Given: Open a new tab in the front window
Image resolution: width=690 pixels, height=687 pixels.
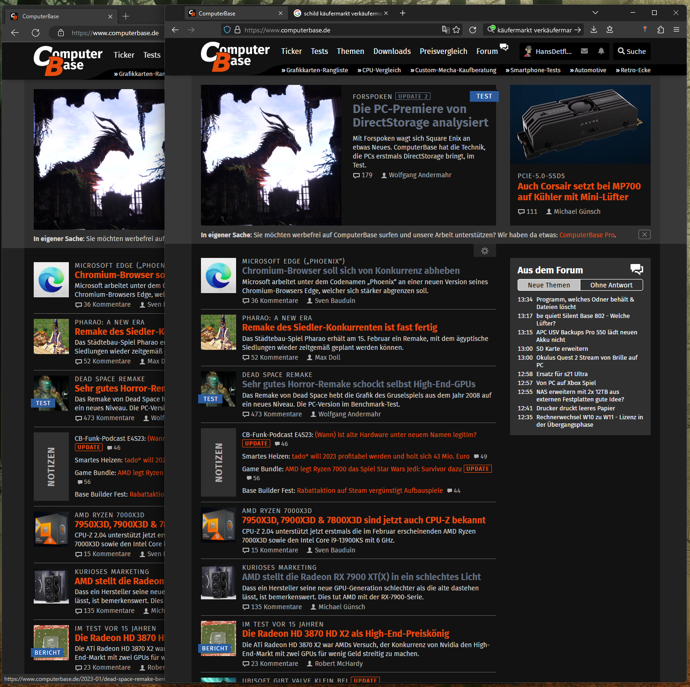Looking at the screenshot, I should (402, 13).
